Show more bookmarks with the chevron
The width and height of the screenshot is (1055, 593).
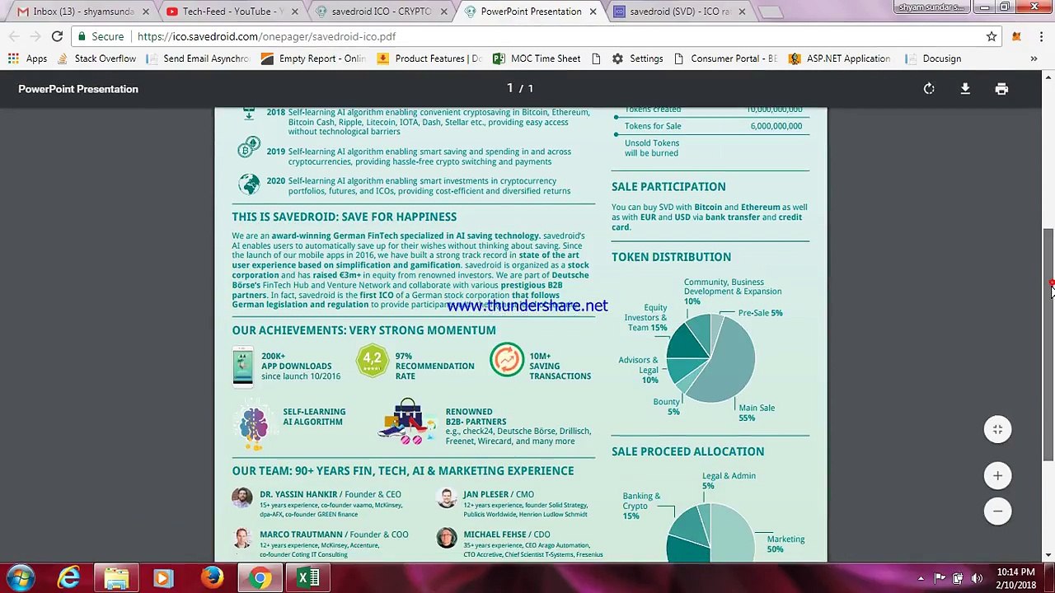point(1034,58)
